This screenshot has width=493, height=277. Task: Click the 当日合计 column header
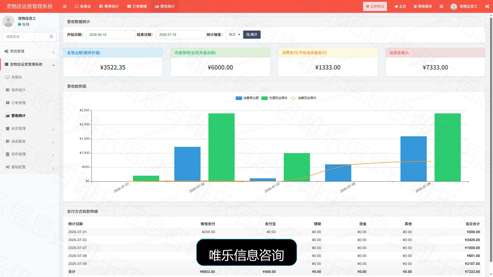[473, 224]
